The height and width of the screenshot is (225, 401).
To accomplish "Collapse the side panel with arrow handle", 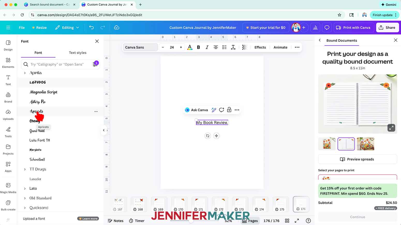I will click(x=104, y=130).
